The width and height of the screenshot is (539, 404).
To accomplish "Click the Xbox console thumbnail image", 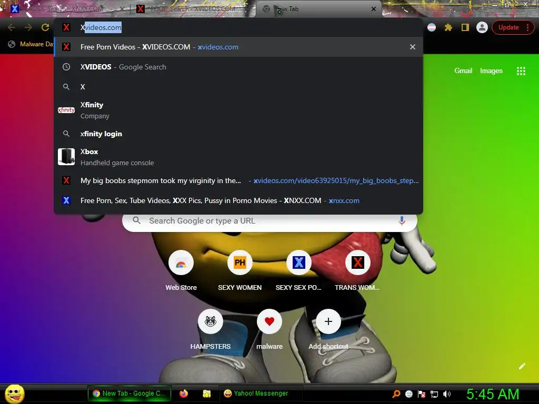I will click(x=66, y=157).
